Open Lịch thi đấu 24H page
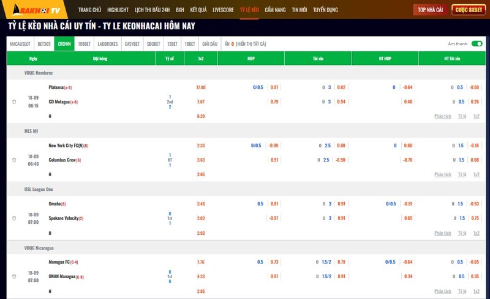This screenshot has width=490, height=299. coord(153,10)
